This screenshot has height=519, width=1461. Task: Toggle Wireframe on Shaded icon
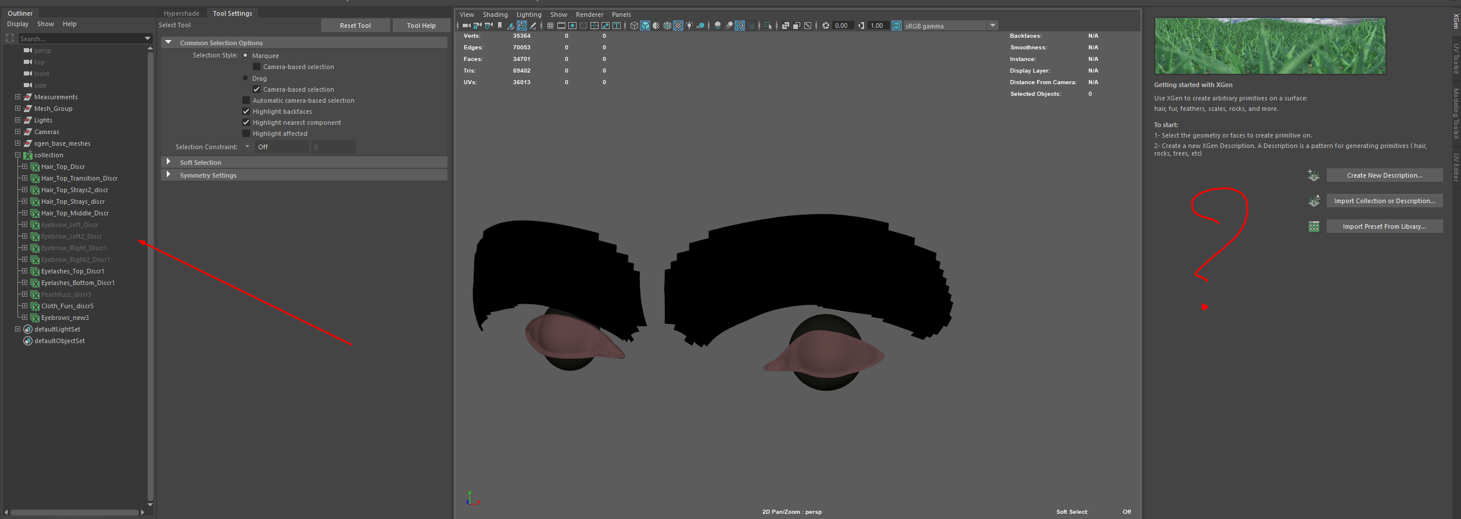(667, 26)
